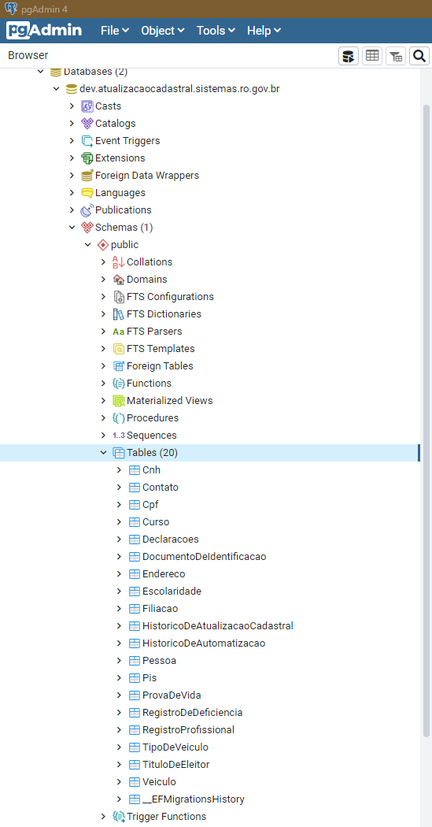Click the View Data table toolbar icon
This screenshot has height=827, width=432.
point(372,56)
